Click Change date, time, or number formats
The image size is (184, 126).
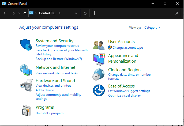[x=129, y=77]
